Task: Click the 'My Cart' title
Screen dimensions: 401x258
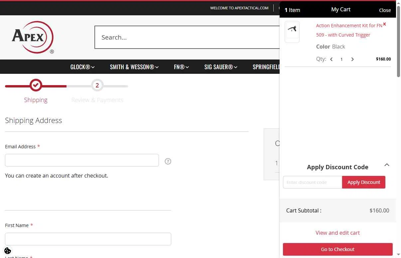Action: 341,9
